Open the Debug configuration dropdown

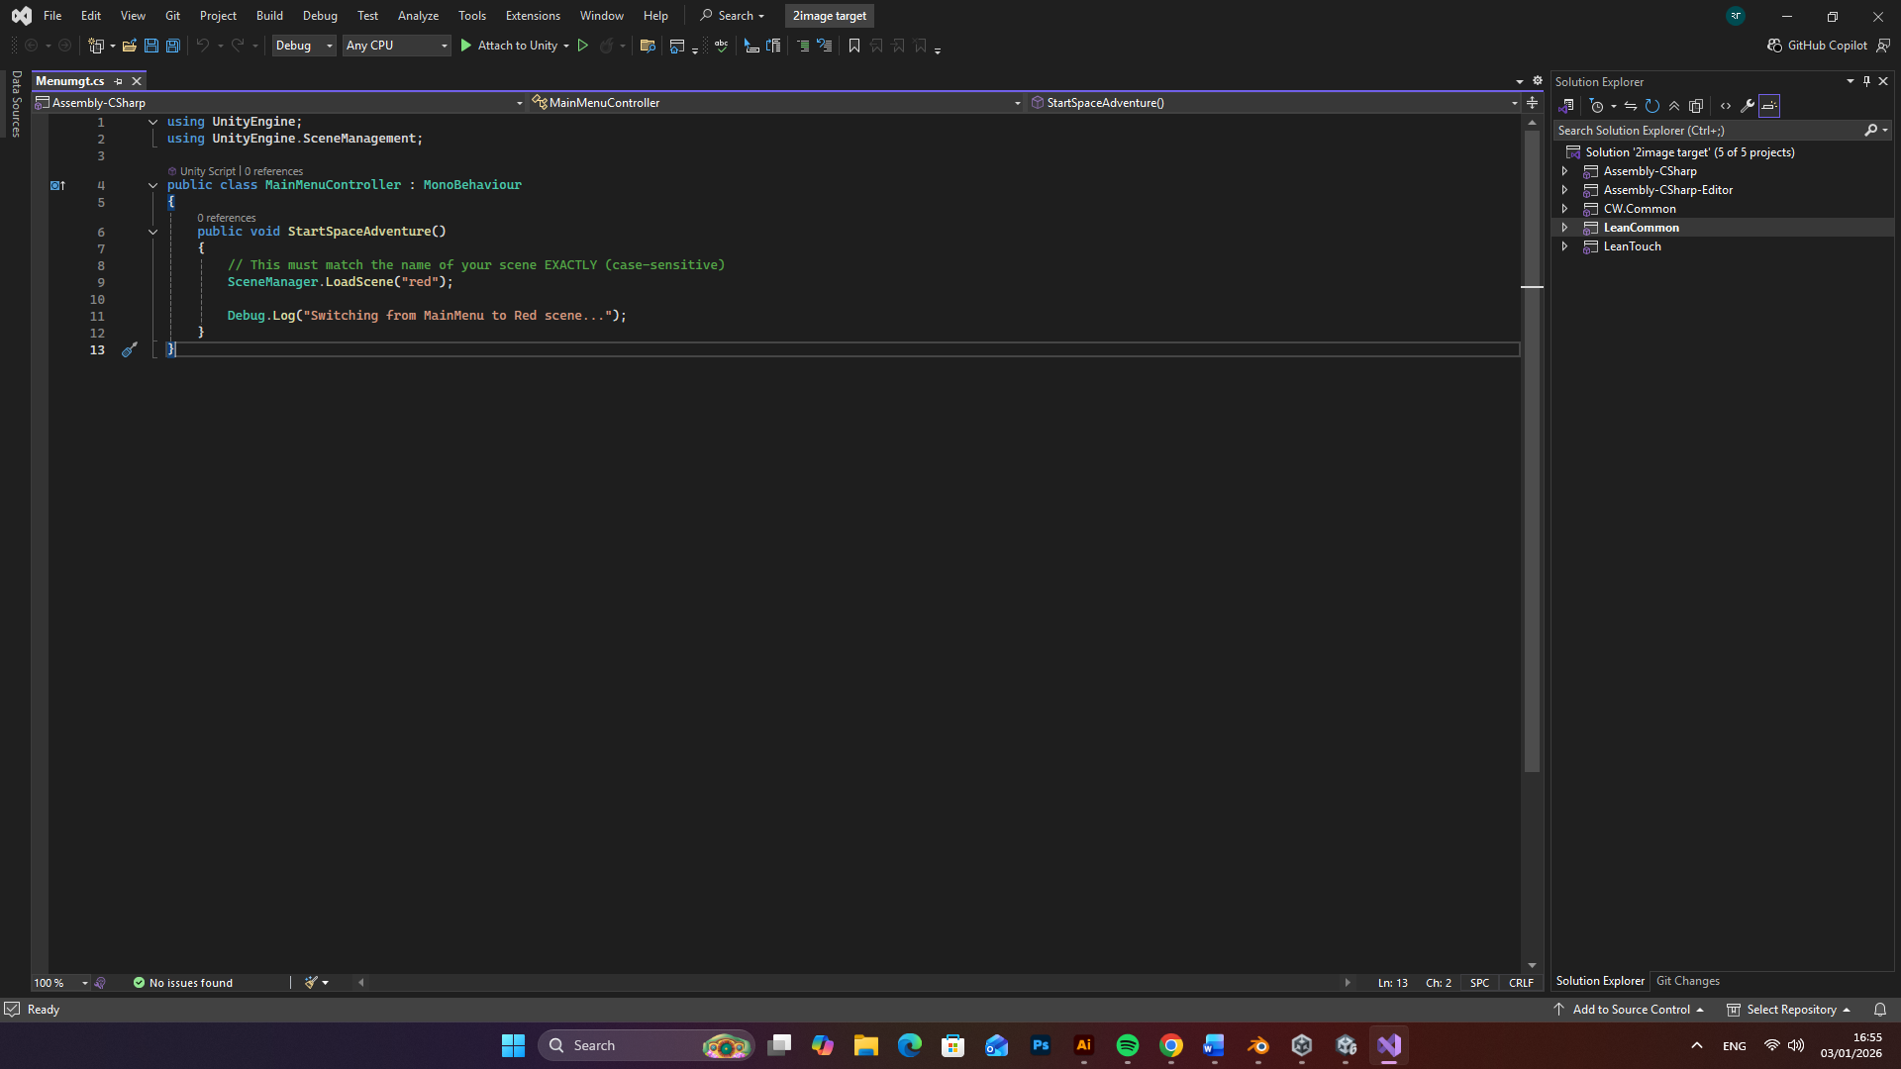[304, 46]
